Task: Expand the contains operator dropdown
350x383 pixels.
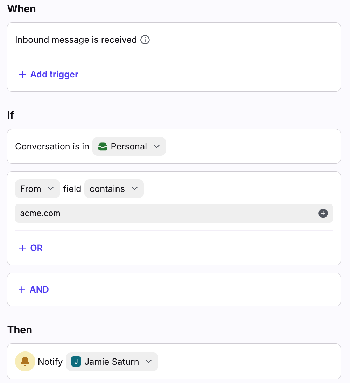Action: click(114, 189)
